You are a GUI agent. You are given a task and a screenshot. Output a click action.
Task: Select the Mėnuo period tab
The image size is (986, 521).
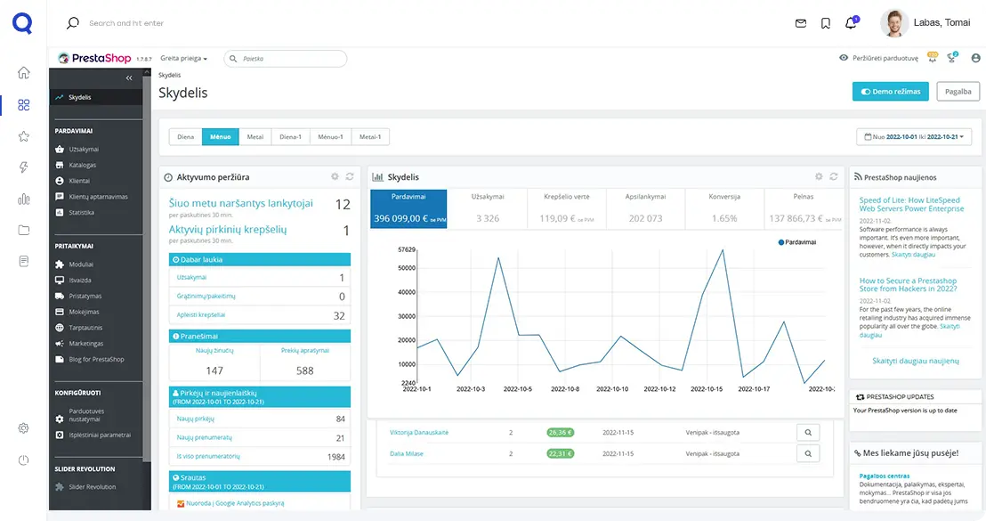tap(220, 136)
